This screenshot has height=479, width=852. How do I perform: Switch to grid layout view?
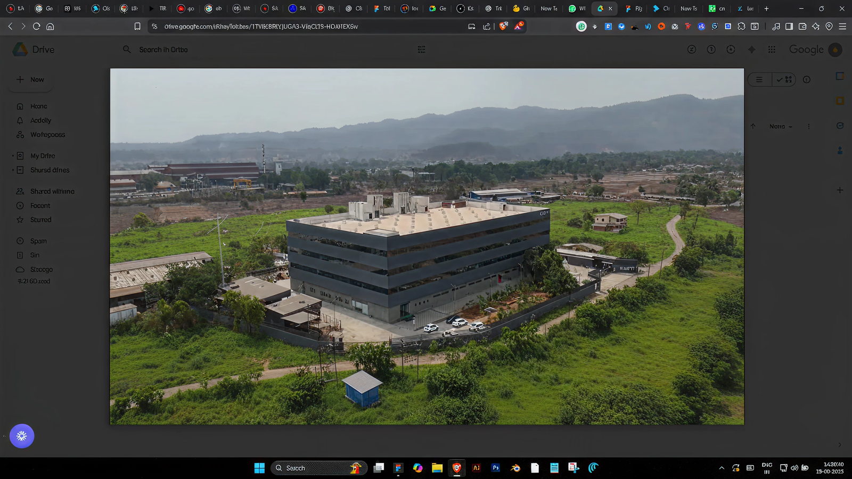784,80
